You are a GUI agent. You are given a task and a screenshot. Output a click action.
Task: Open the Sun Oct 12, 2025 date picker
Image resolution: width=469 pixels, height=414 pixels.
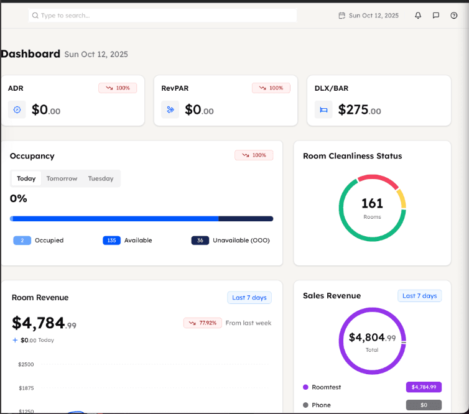pos(373,16)
